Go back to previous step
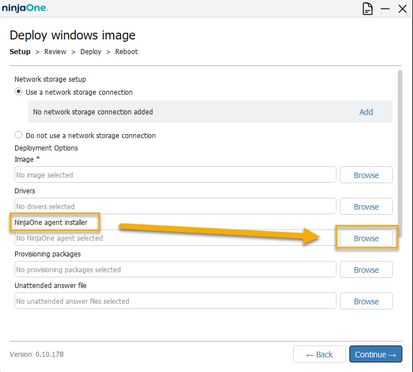 [319, 354]
